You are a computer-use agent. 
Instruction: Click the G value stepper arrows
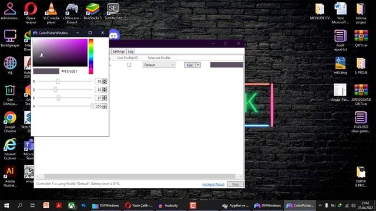(x=105, y=90)
